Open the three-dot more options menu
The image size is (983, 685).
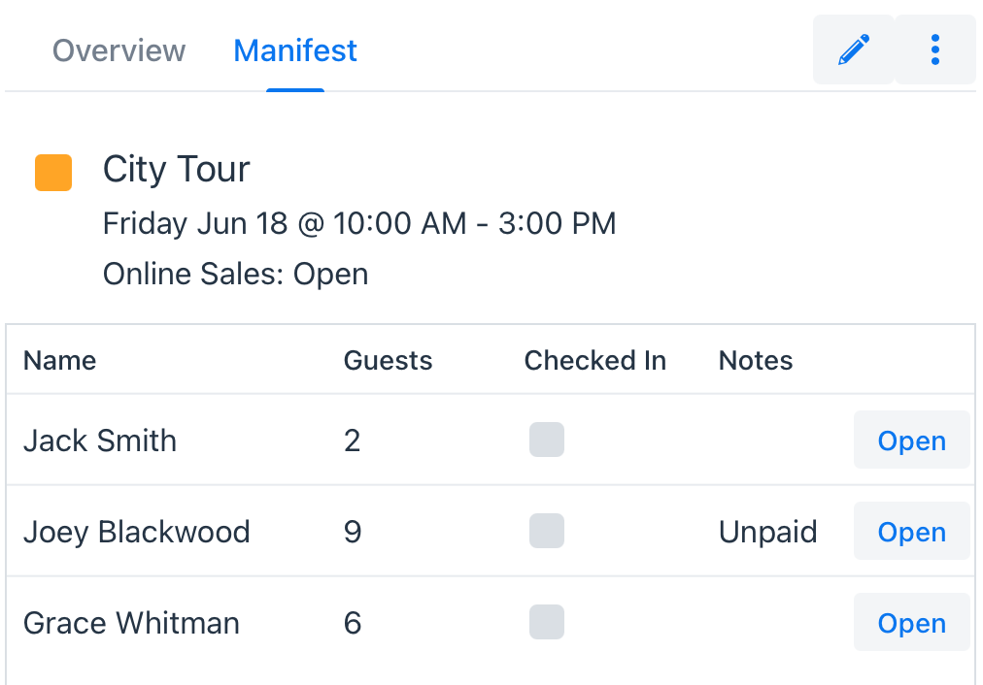[x=934, y=49]
